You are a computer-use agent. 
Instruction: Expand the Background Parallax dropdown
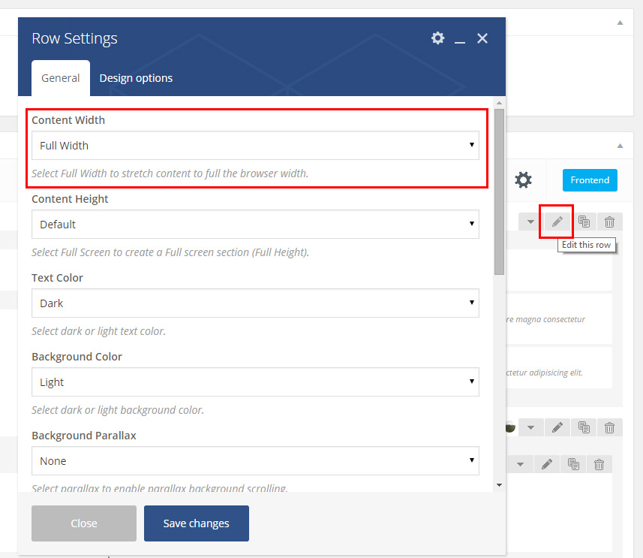pyautogui.click(x=255, y=461)
